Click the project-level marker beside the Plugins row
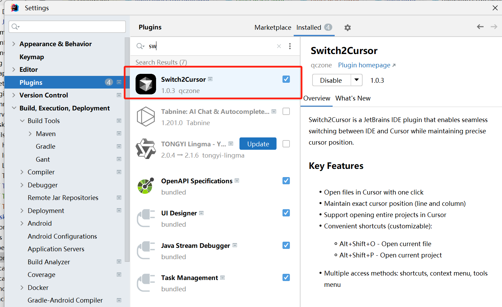 coord(119,82)
